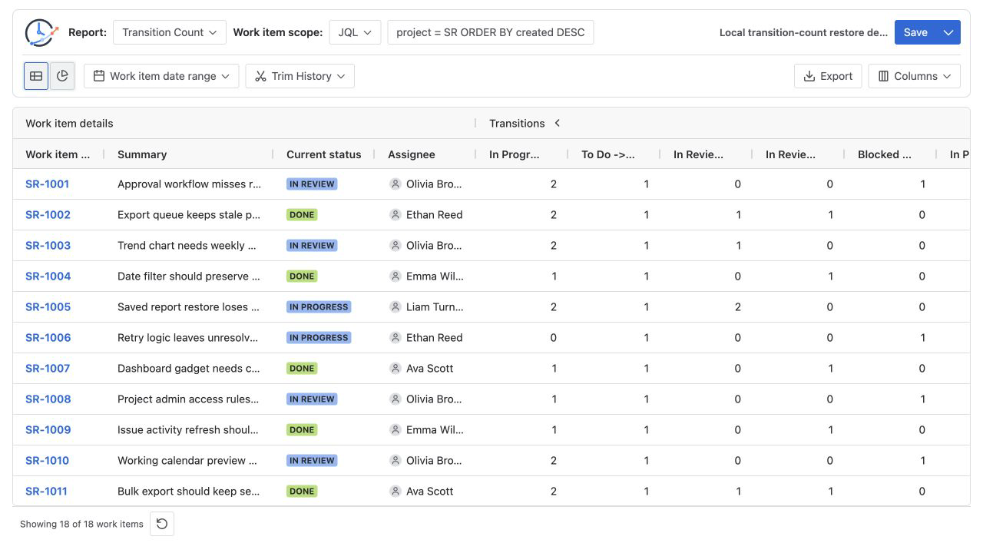Open work item SR-1010

click(47, 460)
